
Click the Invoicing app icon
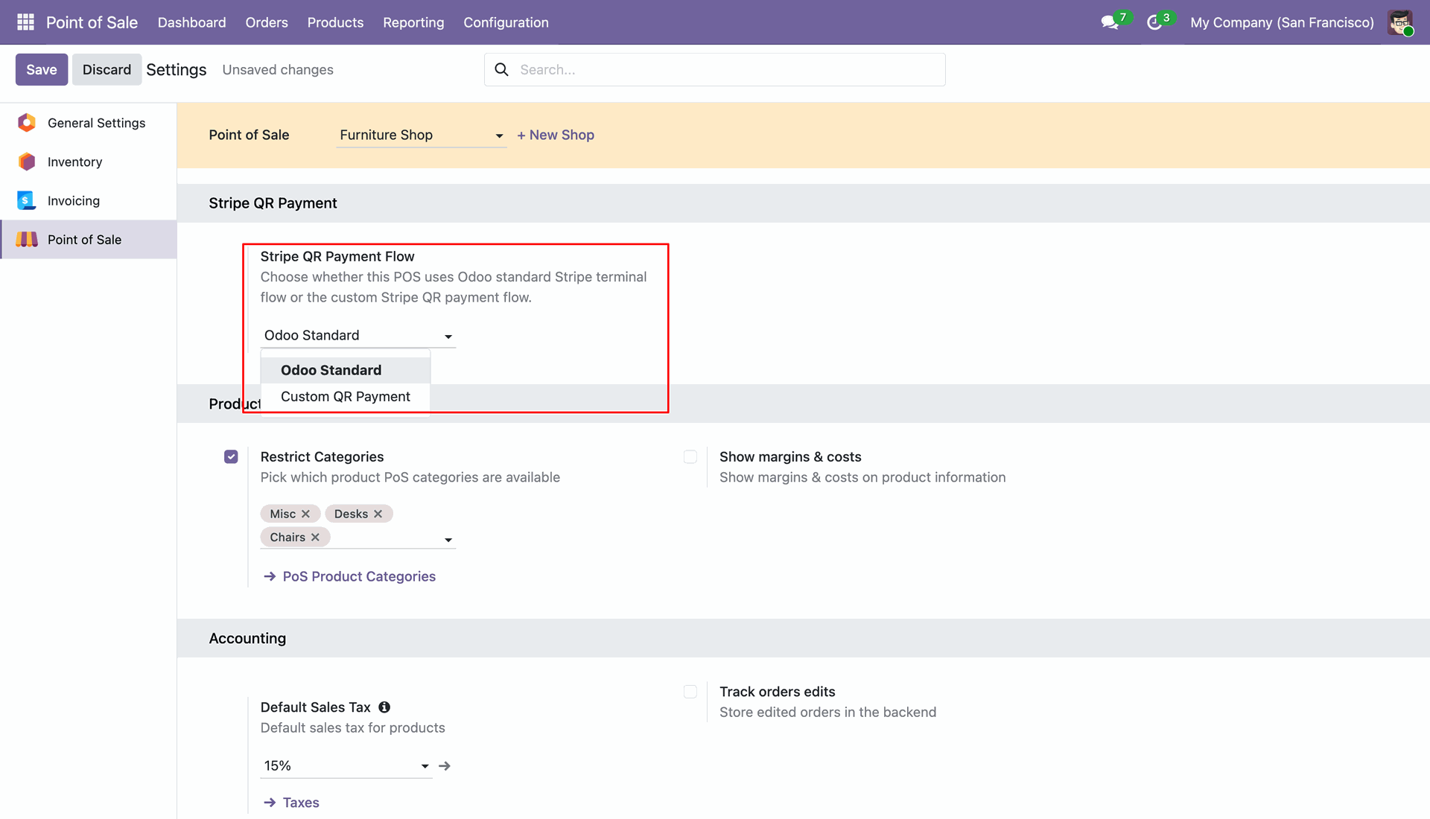(x=27, y=200)
